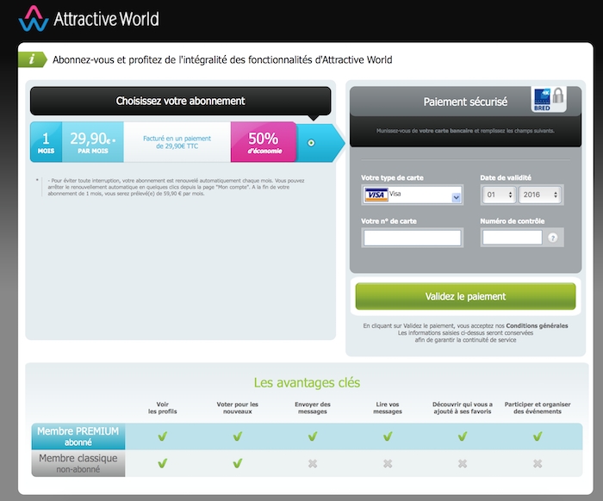Click the Choisissez votre abonnement header
The height and width of the screenshot is (501, 603).
180,101
